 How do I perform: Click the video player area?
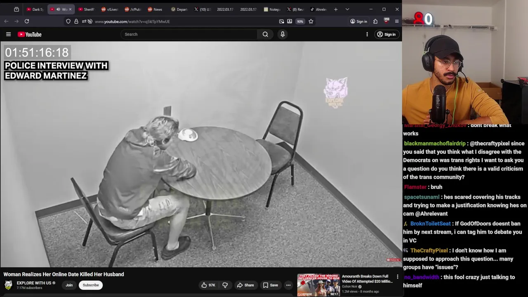pyautogui.click(x=201, y=154)
